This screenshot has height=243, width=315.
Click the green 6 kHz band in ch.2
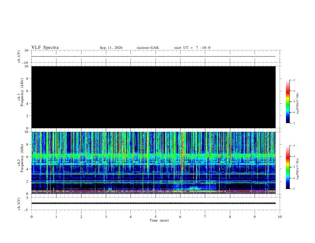[x=154, y=155]
